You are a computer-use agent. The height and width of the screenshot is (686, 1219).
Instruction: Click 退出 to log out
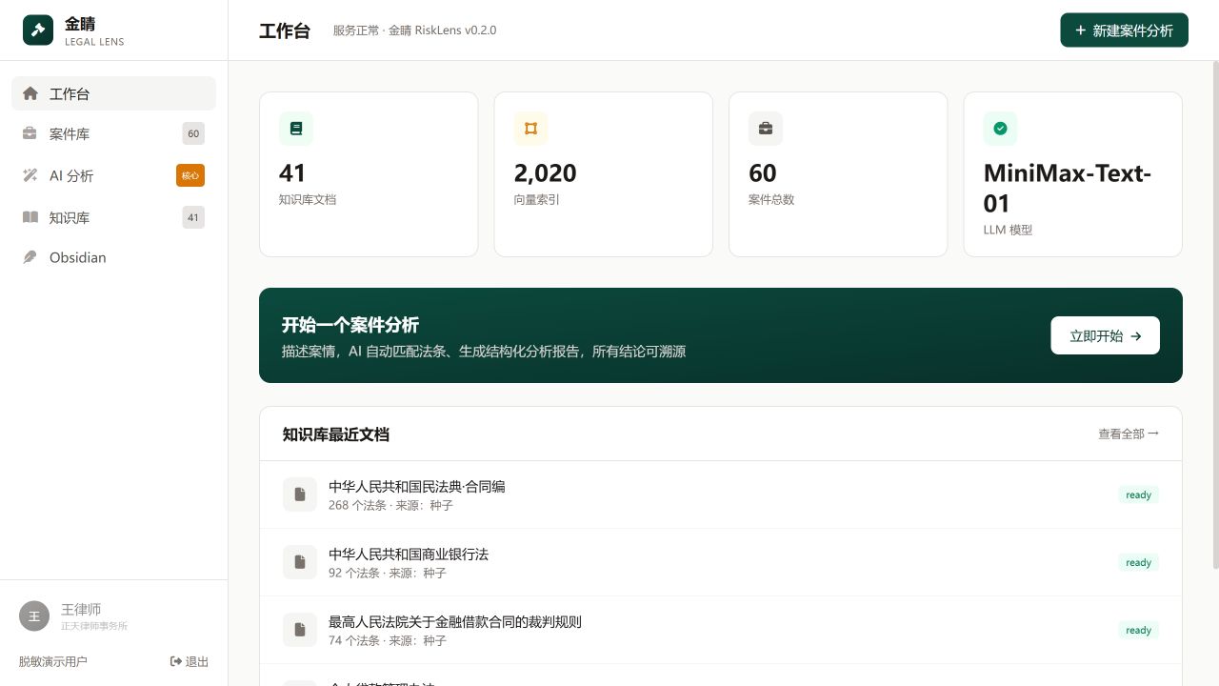(190, 661)
